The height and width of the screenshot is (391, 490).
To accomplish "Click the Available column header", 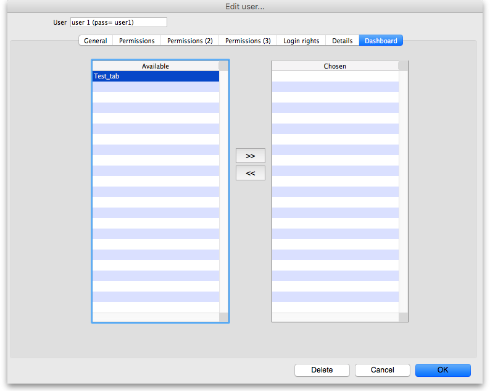I will click(156, 66).
